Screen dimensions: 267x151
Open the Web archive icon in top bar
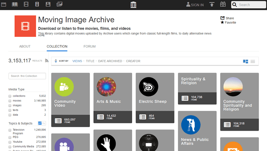click(3, 5)
